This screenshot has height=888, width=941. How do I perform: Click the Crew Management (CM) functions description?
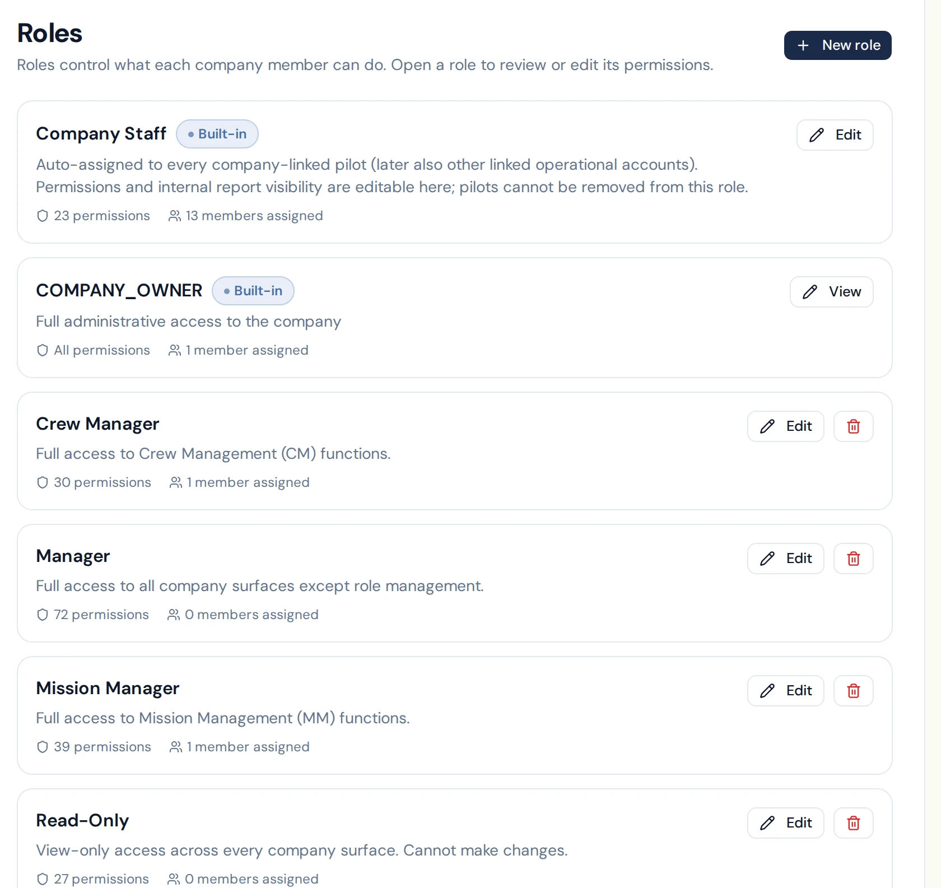pos(213,454)
